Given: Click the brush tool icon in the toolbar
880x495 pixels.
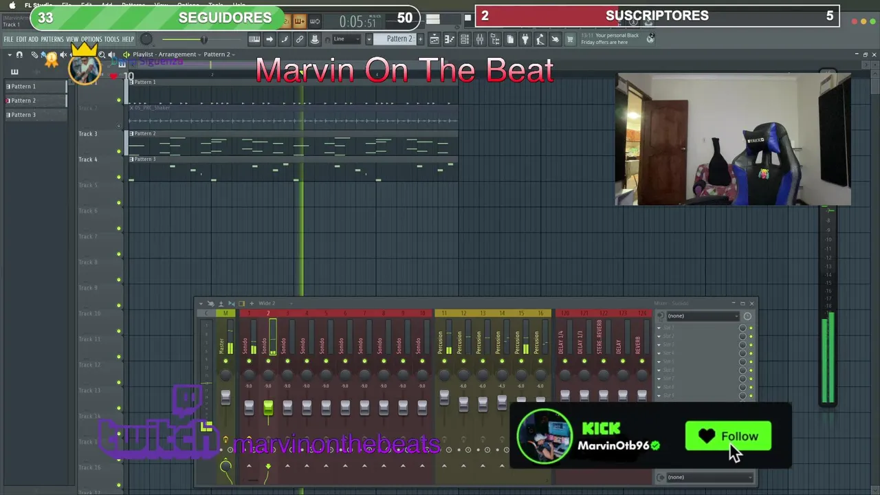Looking at the screenshot, I should click(285, 39).
